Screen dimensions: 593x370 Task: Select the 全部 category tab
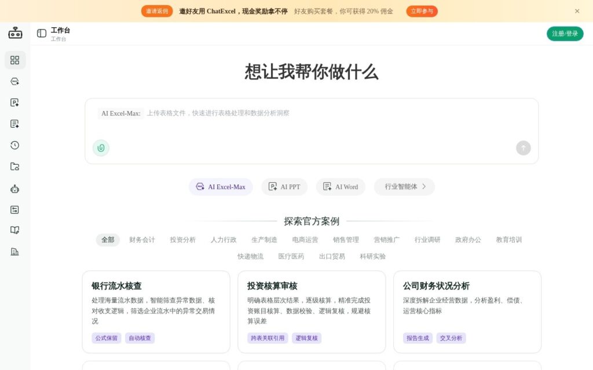tap(108, 240)
